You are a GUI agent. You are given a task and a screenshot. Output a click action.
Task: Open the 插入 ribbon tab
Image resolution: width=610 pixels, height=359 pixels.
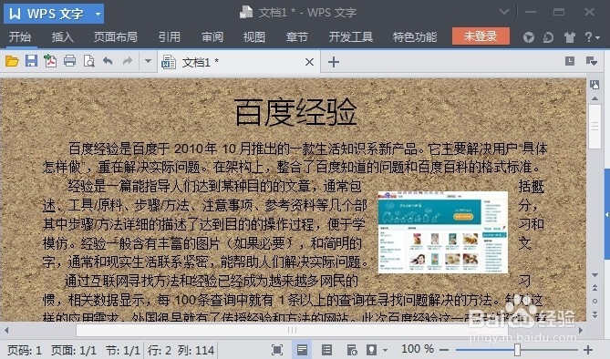[x=62, y=37]
